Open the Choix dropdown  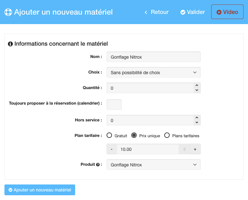[x=153, y=73]
